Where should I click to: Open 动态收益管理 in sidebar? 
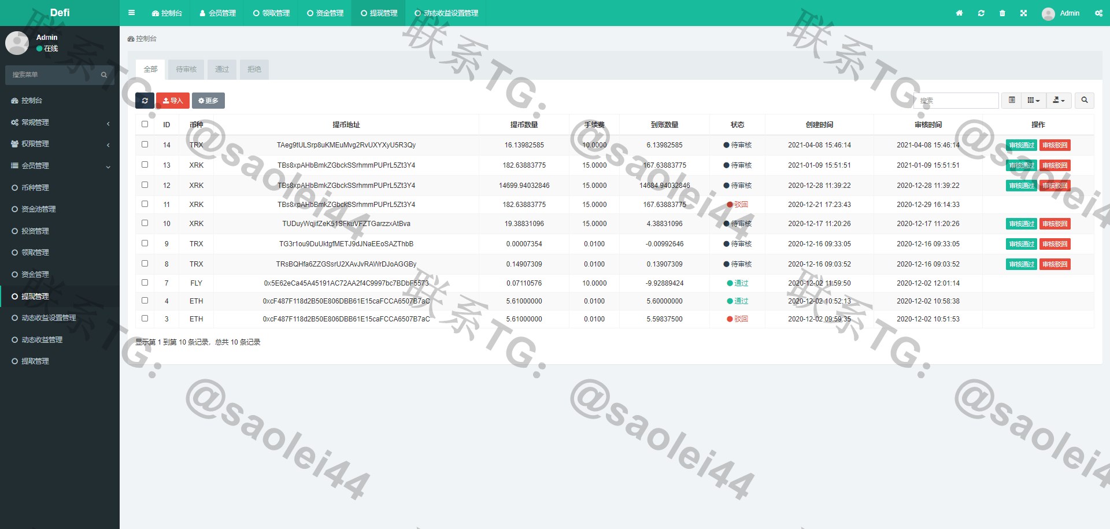point(60,339)
